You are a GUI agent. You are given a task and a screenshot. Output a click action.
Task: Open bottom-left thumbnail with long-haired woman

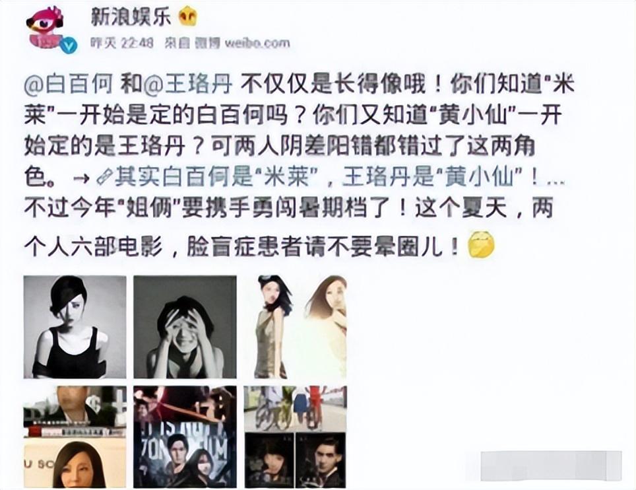(75, 437)
